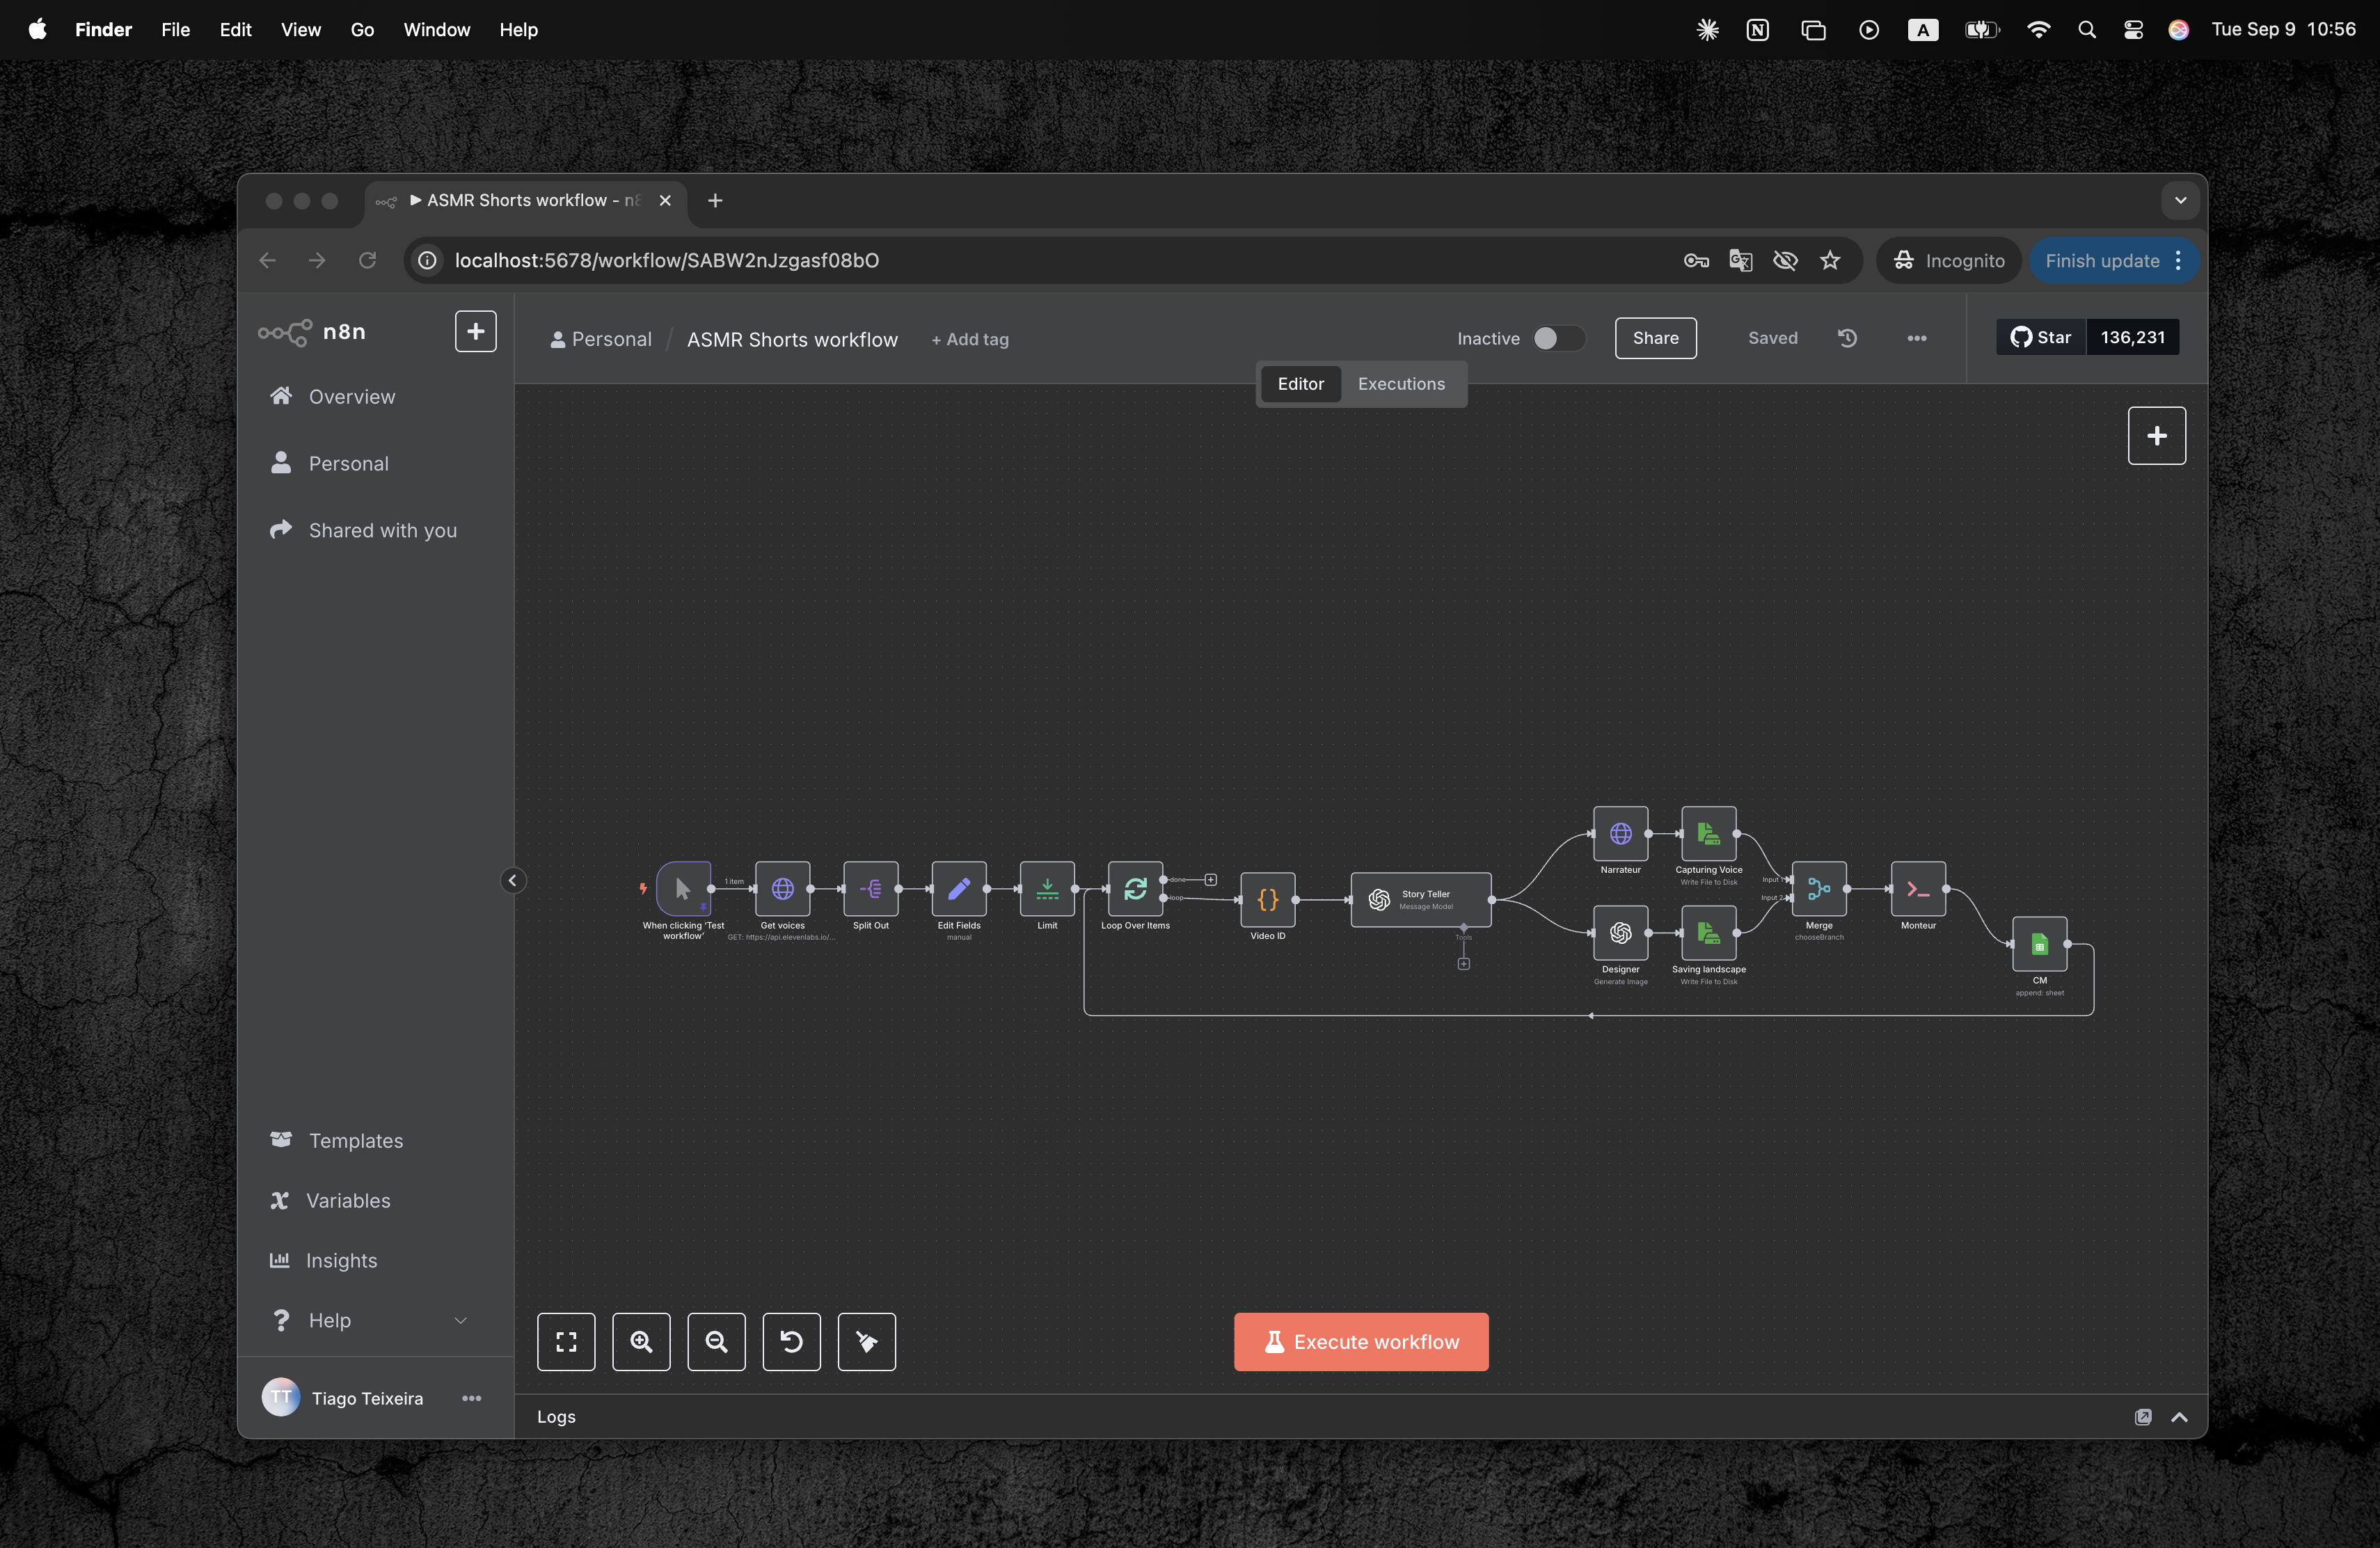Select the Designer OpenAI node
The image size is (2380, 1548).
click(x=1620, y=932)
